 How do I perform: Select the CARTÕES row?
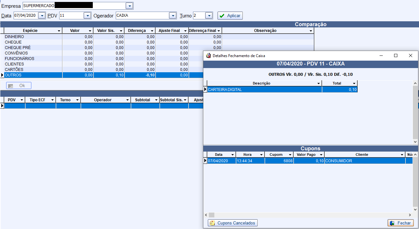point(32,70)
